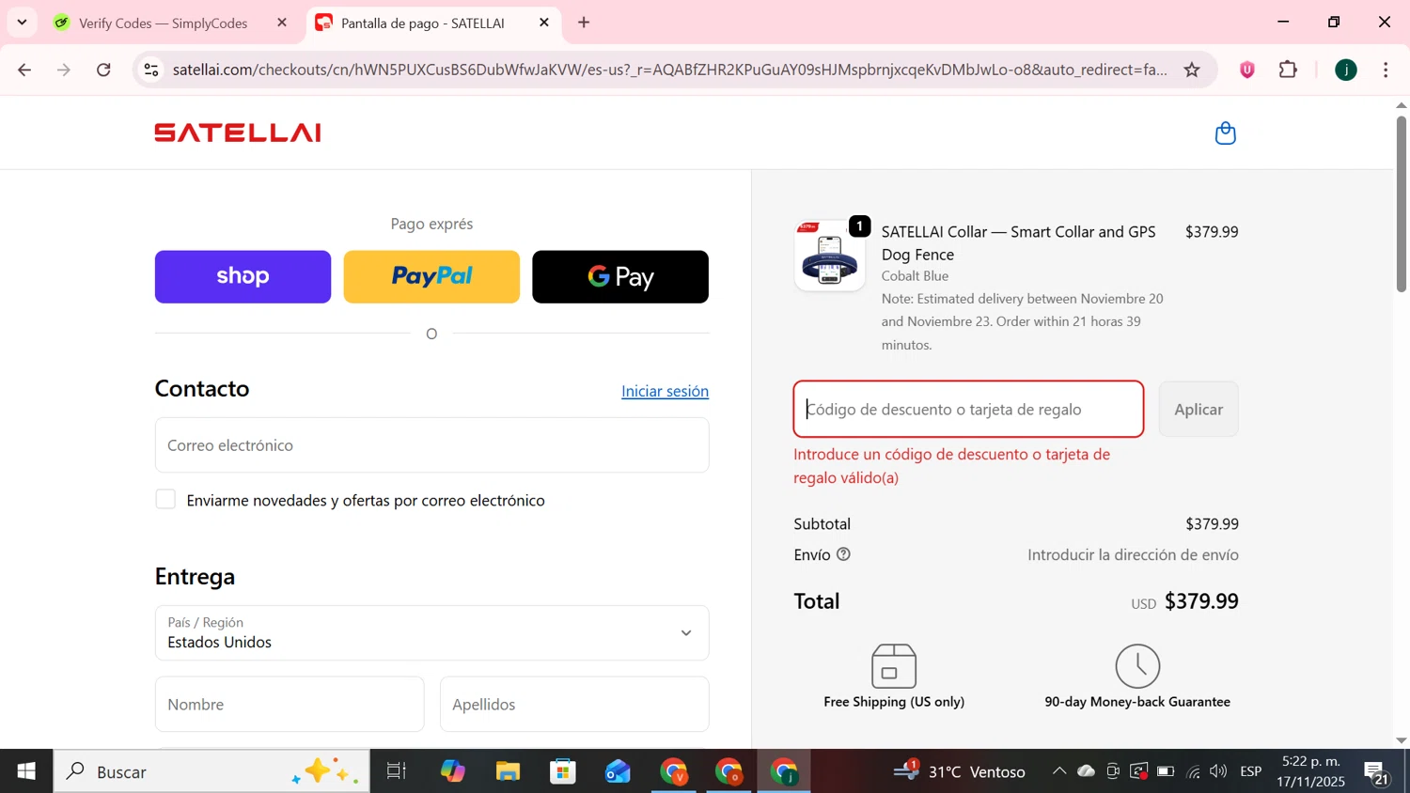Switch to the Verify Codes — SimplyCodes tab
Viewport: 1410px width, 793px height.
point(164,23)
